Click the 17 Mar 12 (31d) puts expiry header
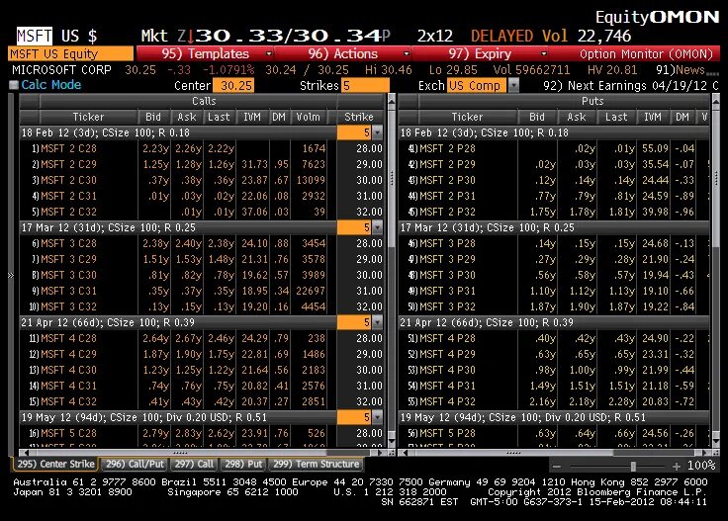 pos(554,227)
